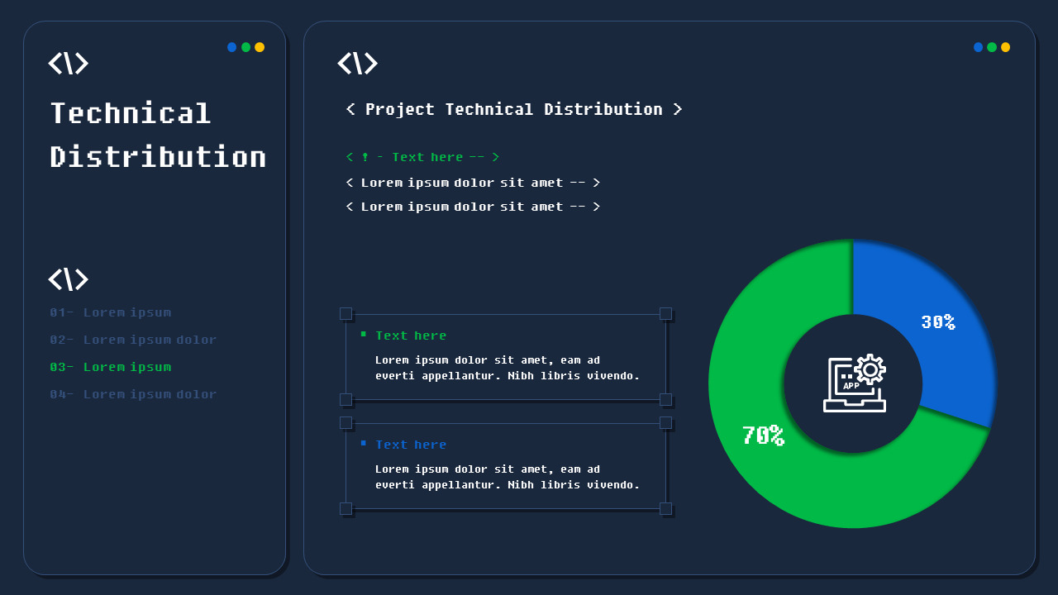
Task: Expand the first 'Lorem ipsum dolor sit amet' comment line
Action: pyautogui.click(x=474, y=183)
